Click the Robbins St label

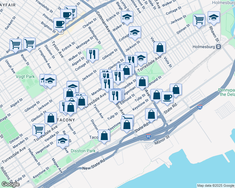pos(7,175)
